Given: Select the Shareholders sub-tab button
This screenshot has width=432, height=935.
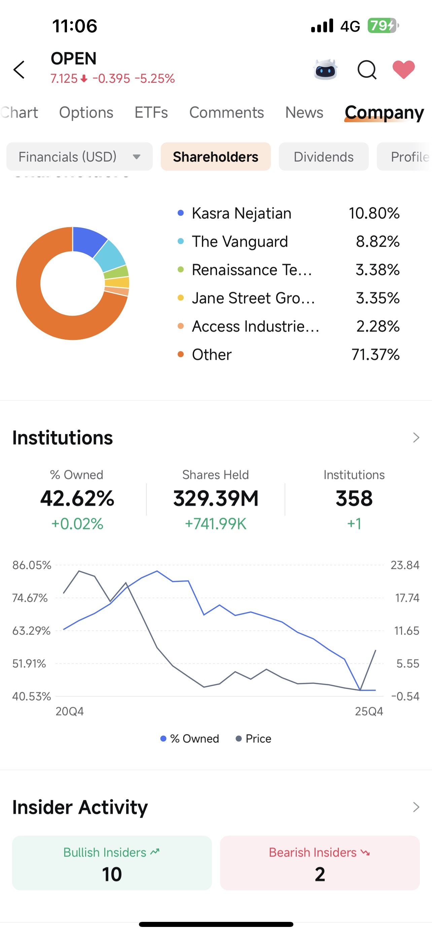Looking at the screenshot, I should point(215,157).
